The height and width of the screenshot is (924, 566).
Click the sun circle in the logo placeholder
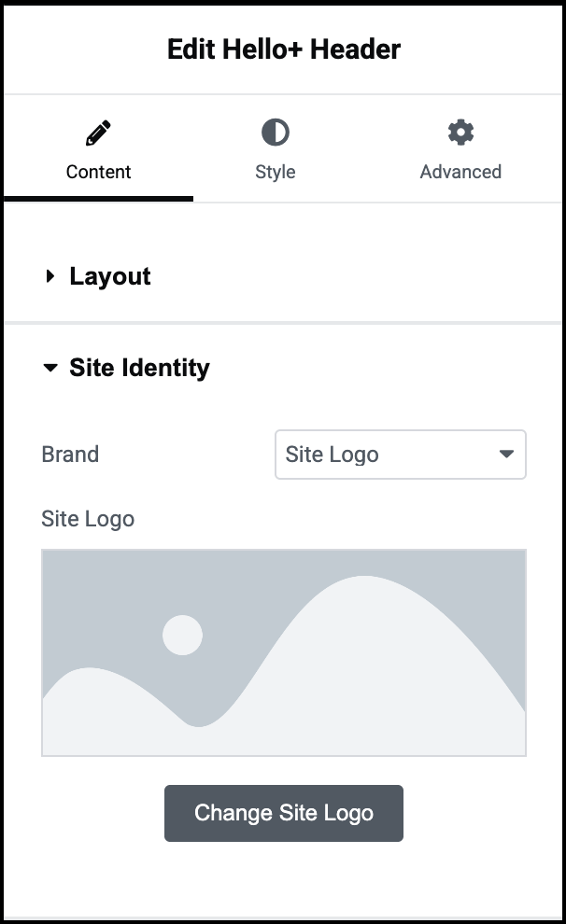pyautogui.click(x=182, y=636)
